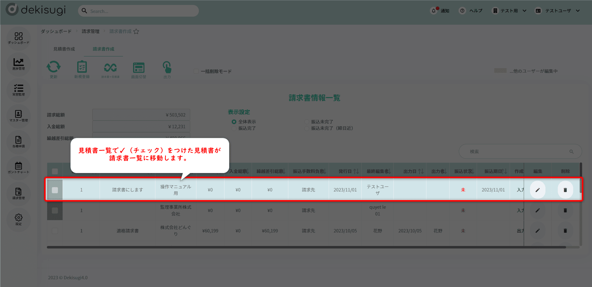The image size is (592, 287).
Task: Open マスター管理 in the sidebar
Action: point(18,116)
